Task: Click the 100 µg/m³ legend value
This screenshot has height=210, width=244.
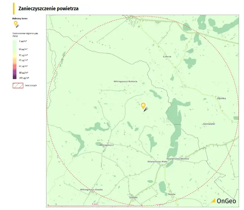Action: pos(24,78)
